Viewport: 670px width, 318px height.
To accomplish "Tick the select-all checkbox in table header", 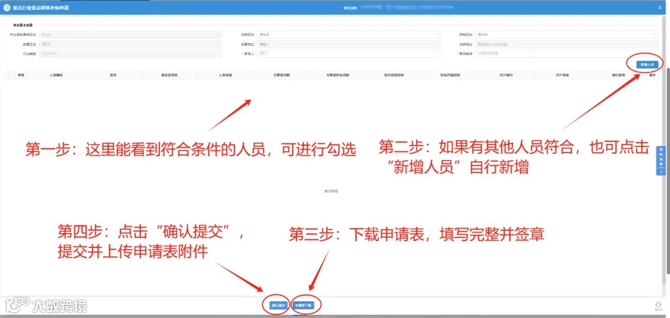I will pos(9,75).
